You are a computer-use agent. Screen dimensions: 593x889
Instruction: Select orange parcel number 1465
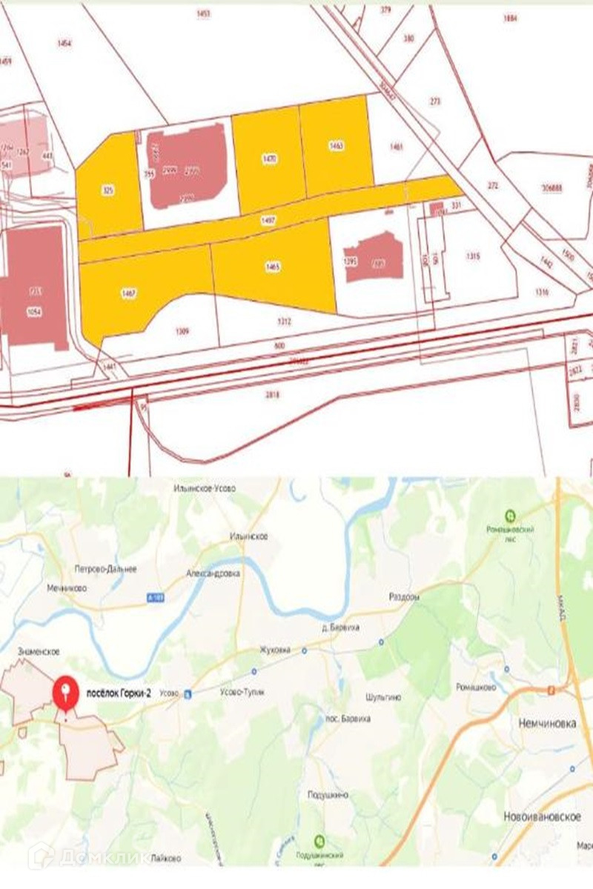click(274, 265)
